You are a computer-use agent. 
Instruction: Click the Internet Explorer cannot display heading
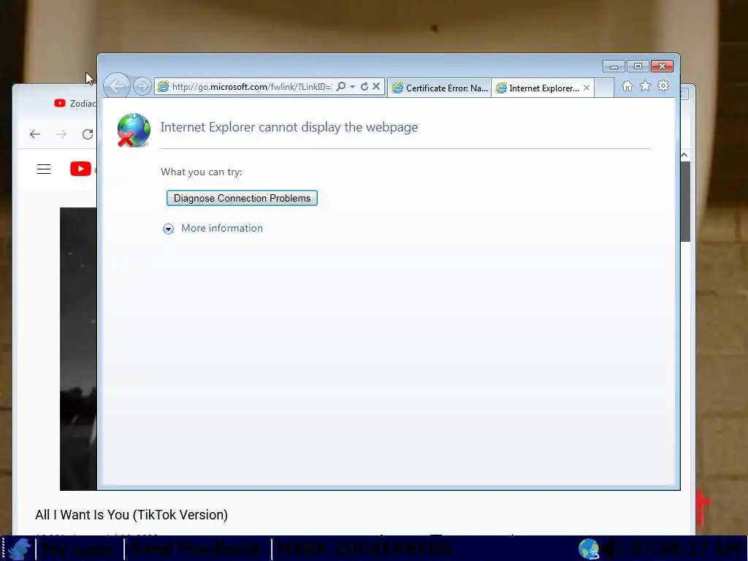pyautogui.click(x=289, y=127)
